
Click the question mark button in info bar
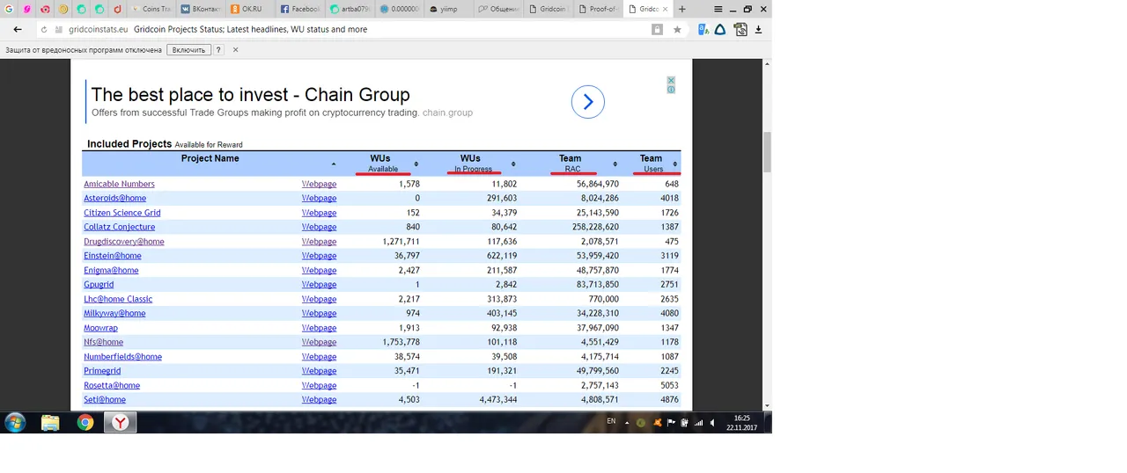tap(218, 50)
